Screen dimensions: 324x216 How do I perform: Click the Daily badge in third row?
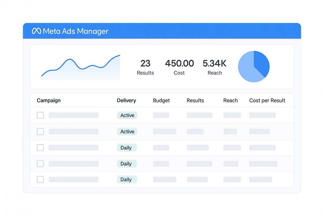(x=126, y=148)
